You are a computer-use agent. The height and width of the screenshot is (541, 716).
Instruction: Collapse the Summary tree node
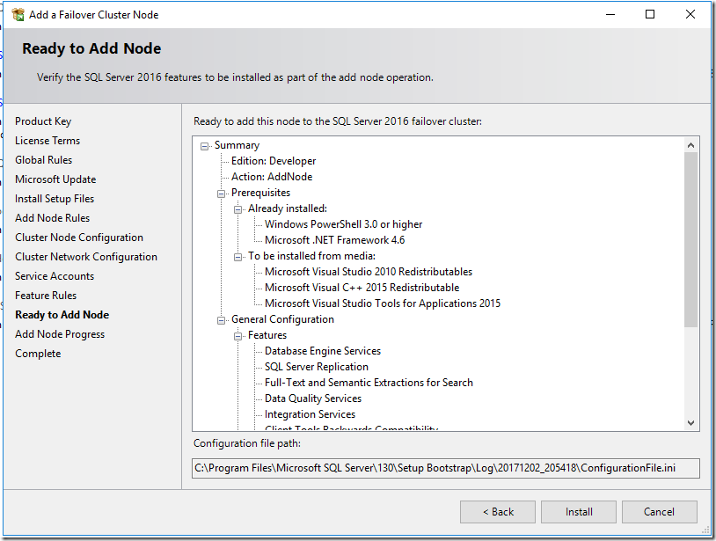(x=205, y=146)
